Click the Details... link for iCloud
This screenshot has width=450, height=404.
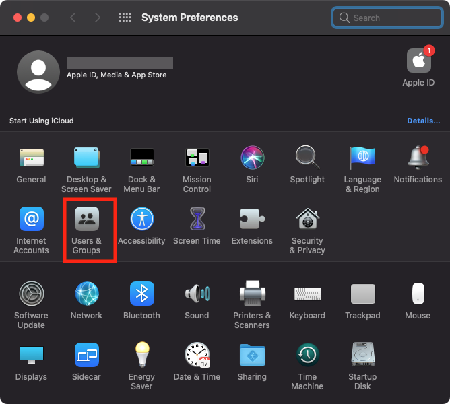pyautogui.click(x=423, y=121)
